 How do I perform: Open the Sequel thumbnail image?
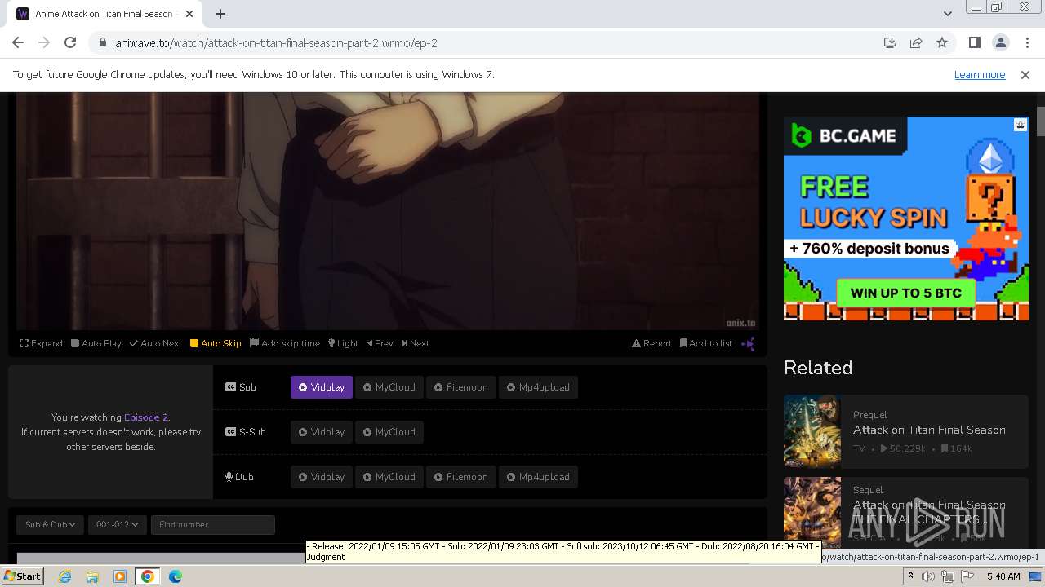(812, 512)
